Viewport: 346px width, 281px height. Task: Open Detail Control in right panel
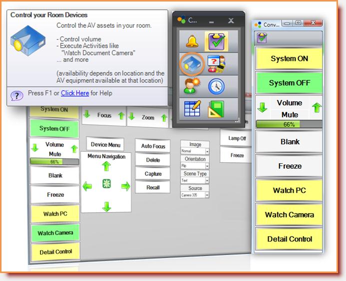click(289, 239)
